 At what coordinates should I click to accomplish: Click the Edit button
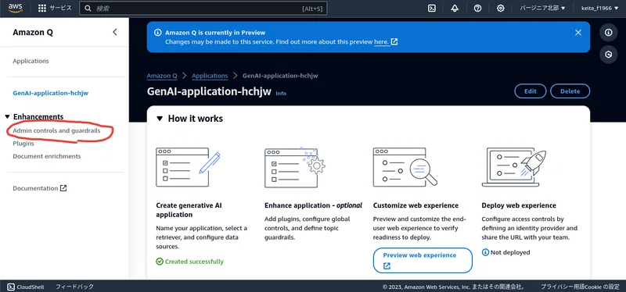531,91
